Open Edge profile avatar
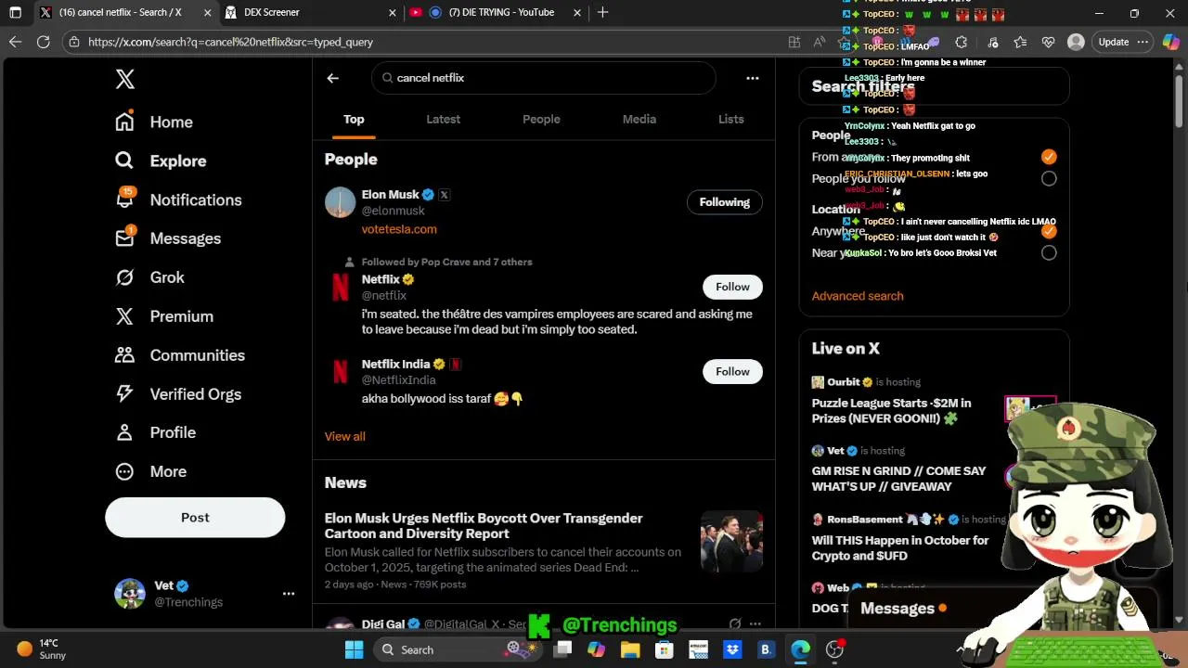 [x=1076, y=42]
